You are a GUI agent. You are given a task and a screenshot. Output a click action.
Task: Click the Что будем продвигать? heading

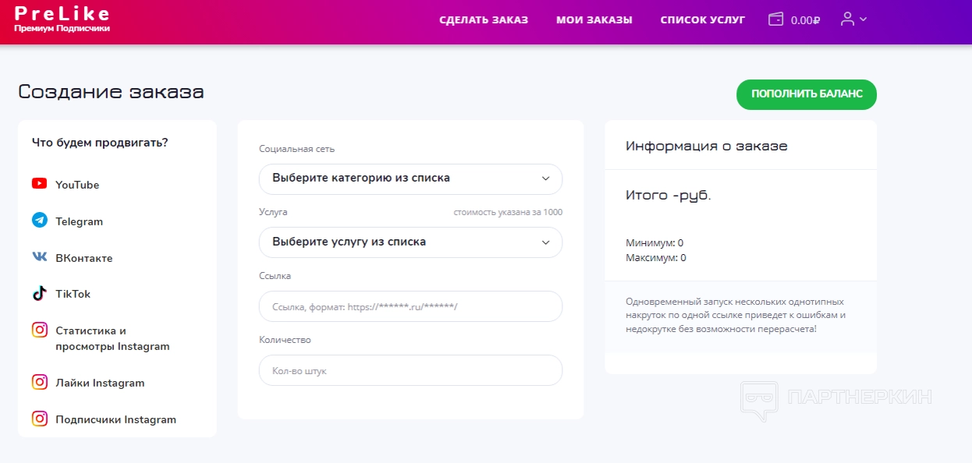(100, 142)
